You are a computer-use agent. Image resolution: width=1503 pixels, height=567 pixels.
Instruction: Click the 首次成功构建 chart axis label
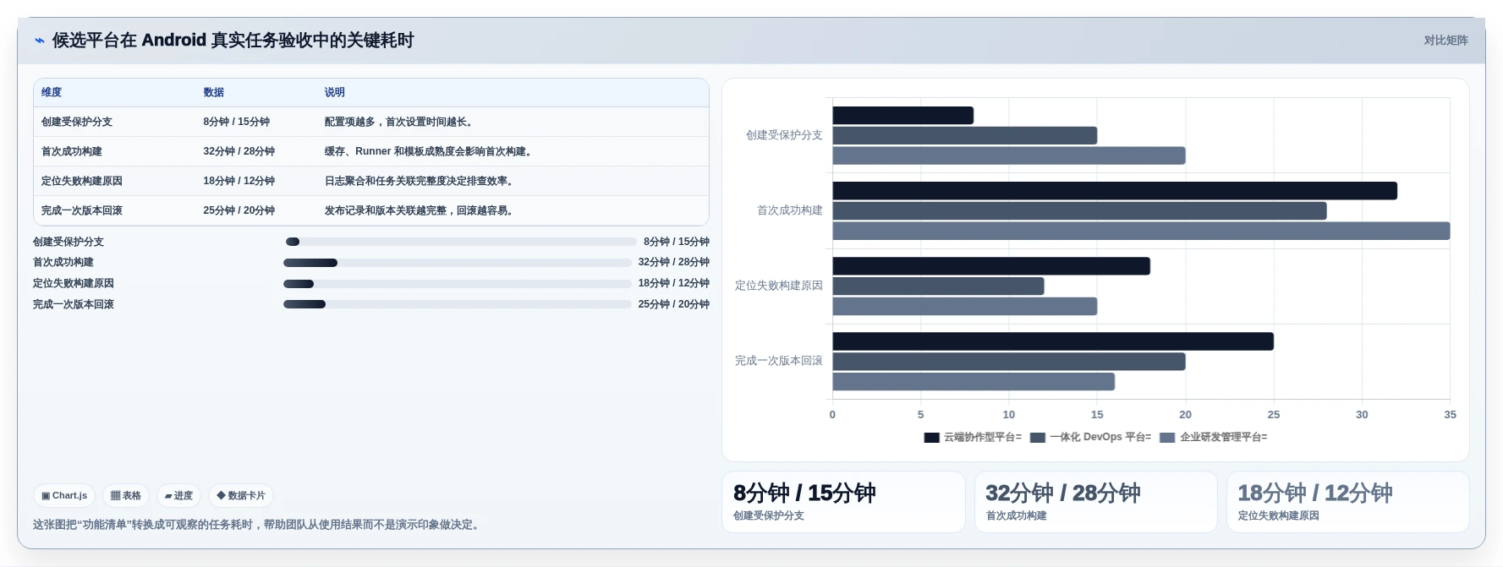pos(790,210)
